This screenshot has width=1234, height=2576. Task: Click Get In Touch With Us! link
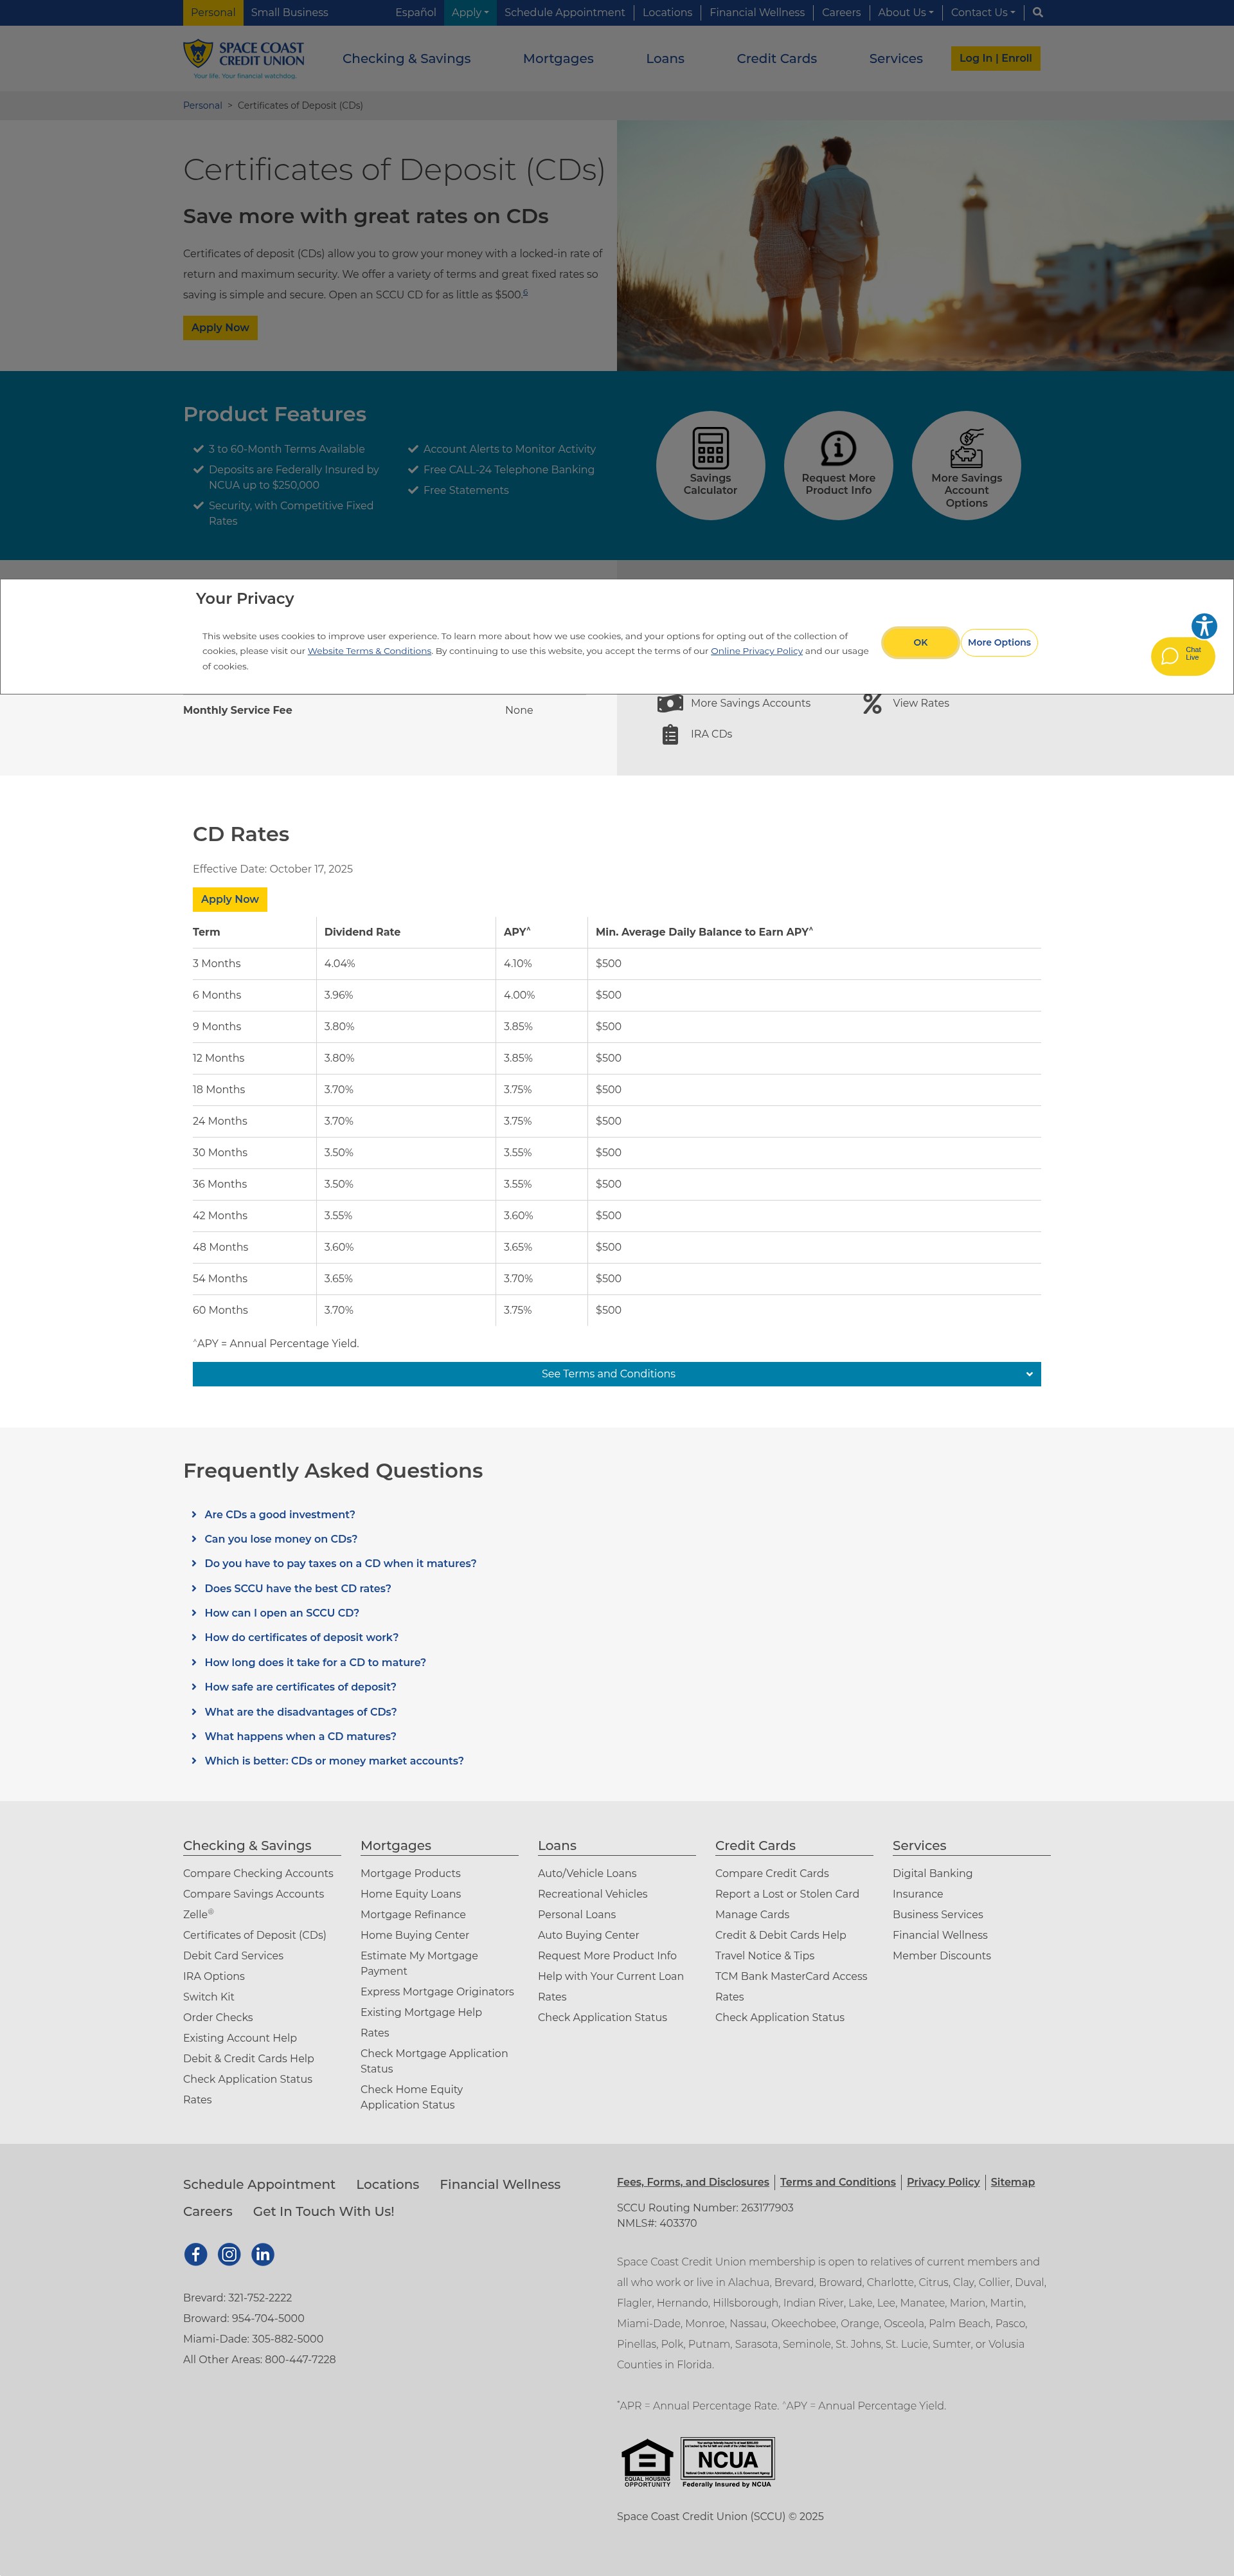pyautogui.click(x=324, y=2212)
